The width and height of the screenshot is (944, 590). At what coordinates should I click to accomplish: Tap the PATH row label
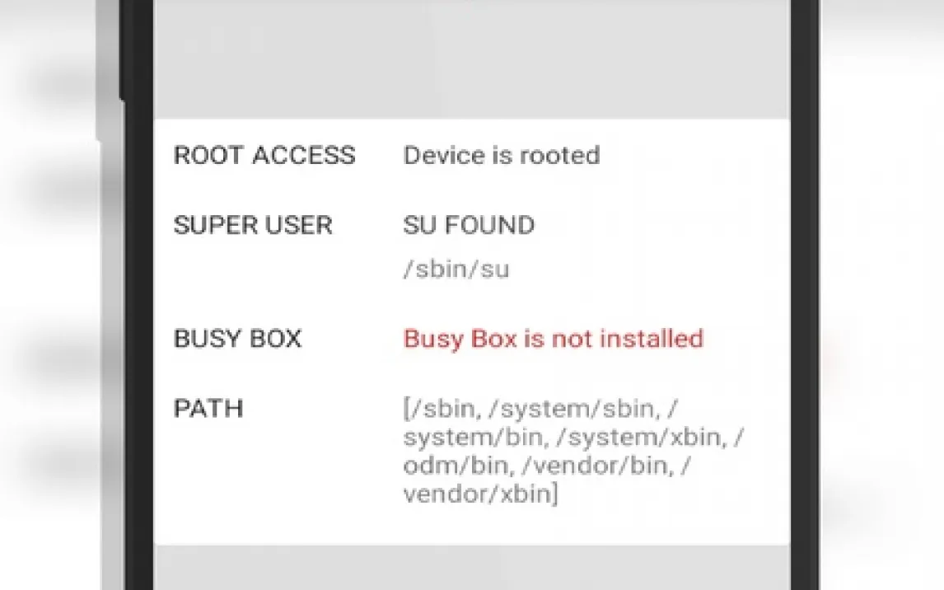point(208,409)
